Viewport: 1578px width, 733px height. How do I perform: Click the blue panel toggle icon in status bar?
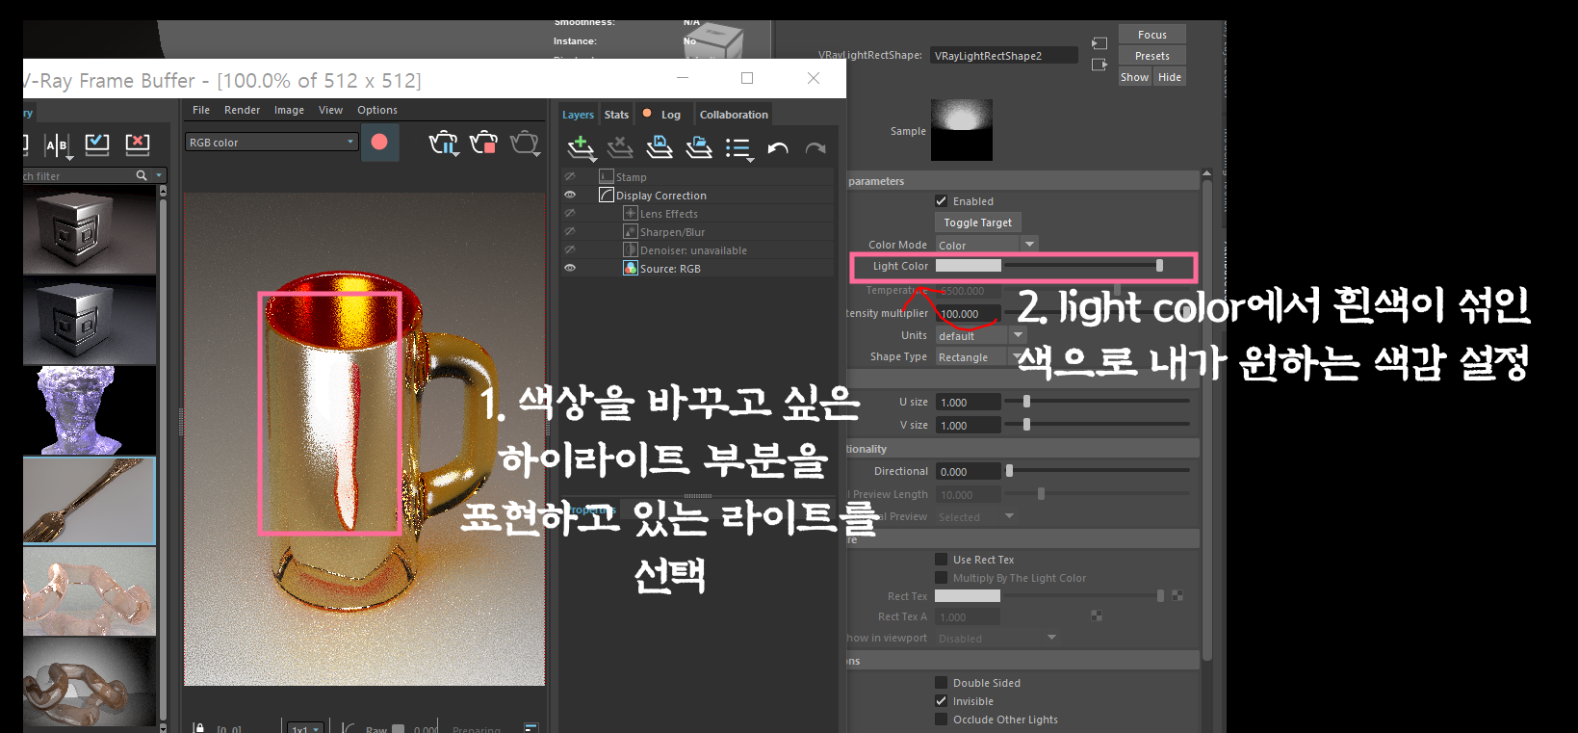coord(530,727)
